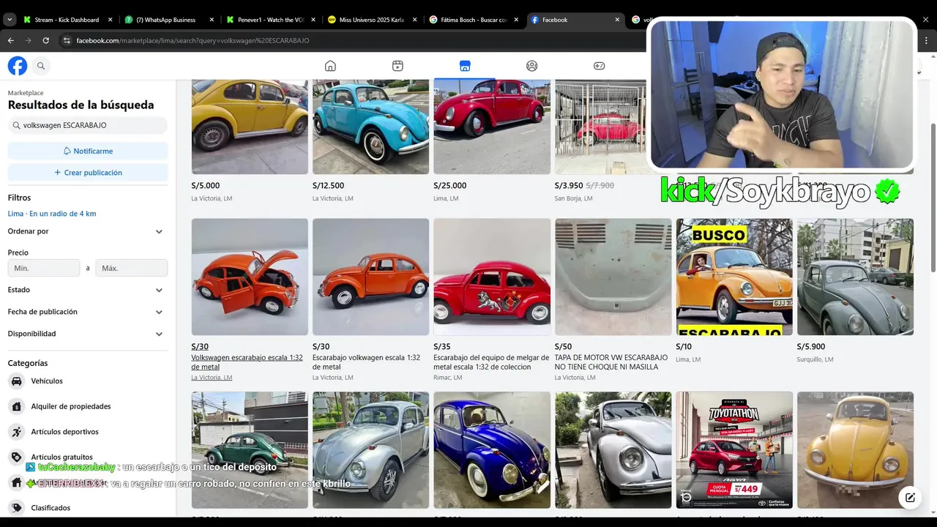Open red Melgar Beetle S/35 listing
Viewport: 937px width, 527px height.
[x=492, y=277]
